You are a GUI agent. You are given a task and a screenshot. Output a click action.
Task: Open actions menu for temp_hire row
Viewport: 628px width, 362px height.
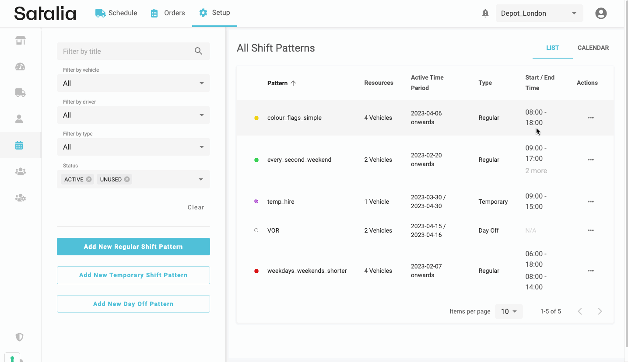click(x=590, y=202)
